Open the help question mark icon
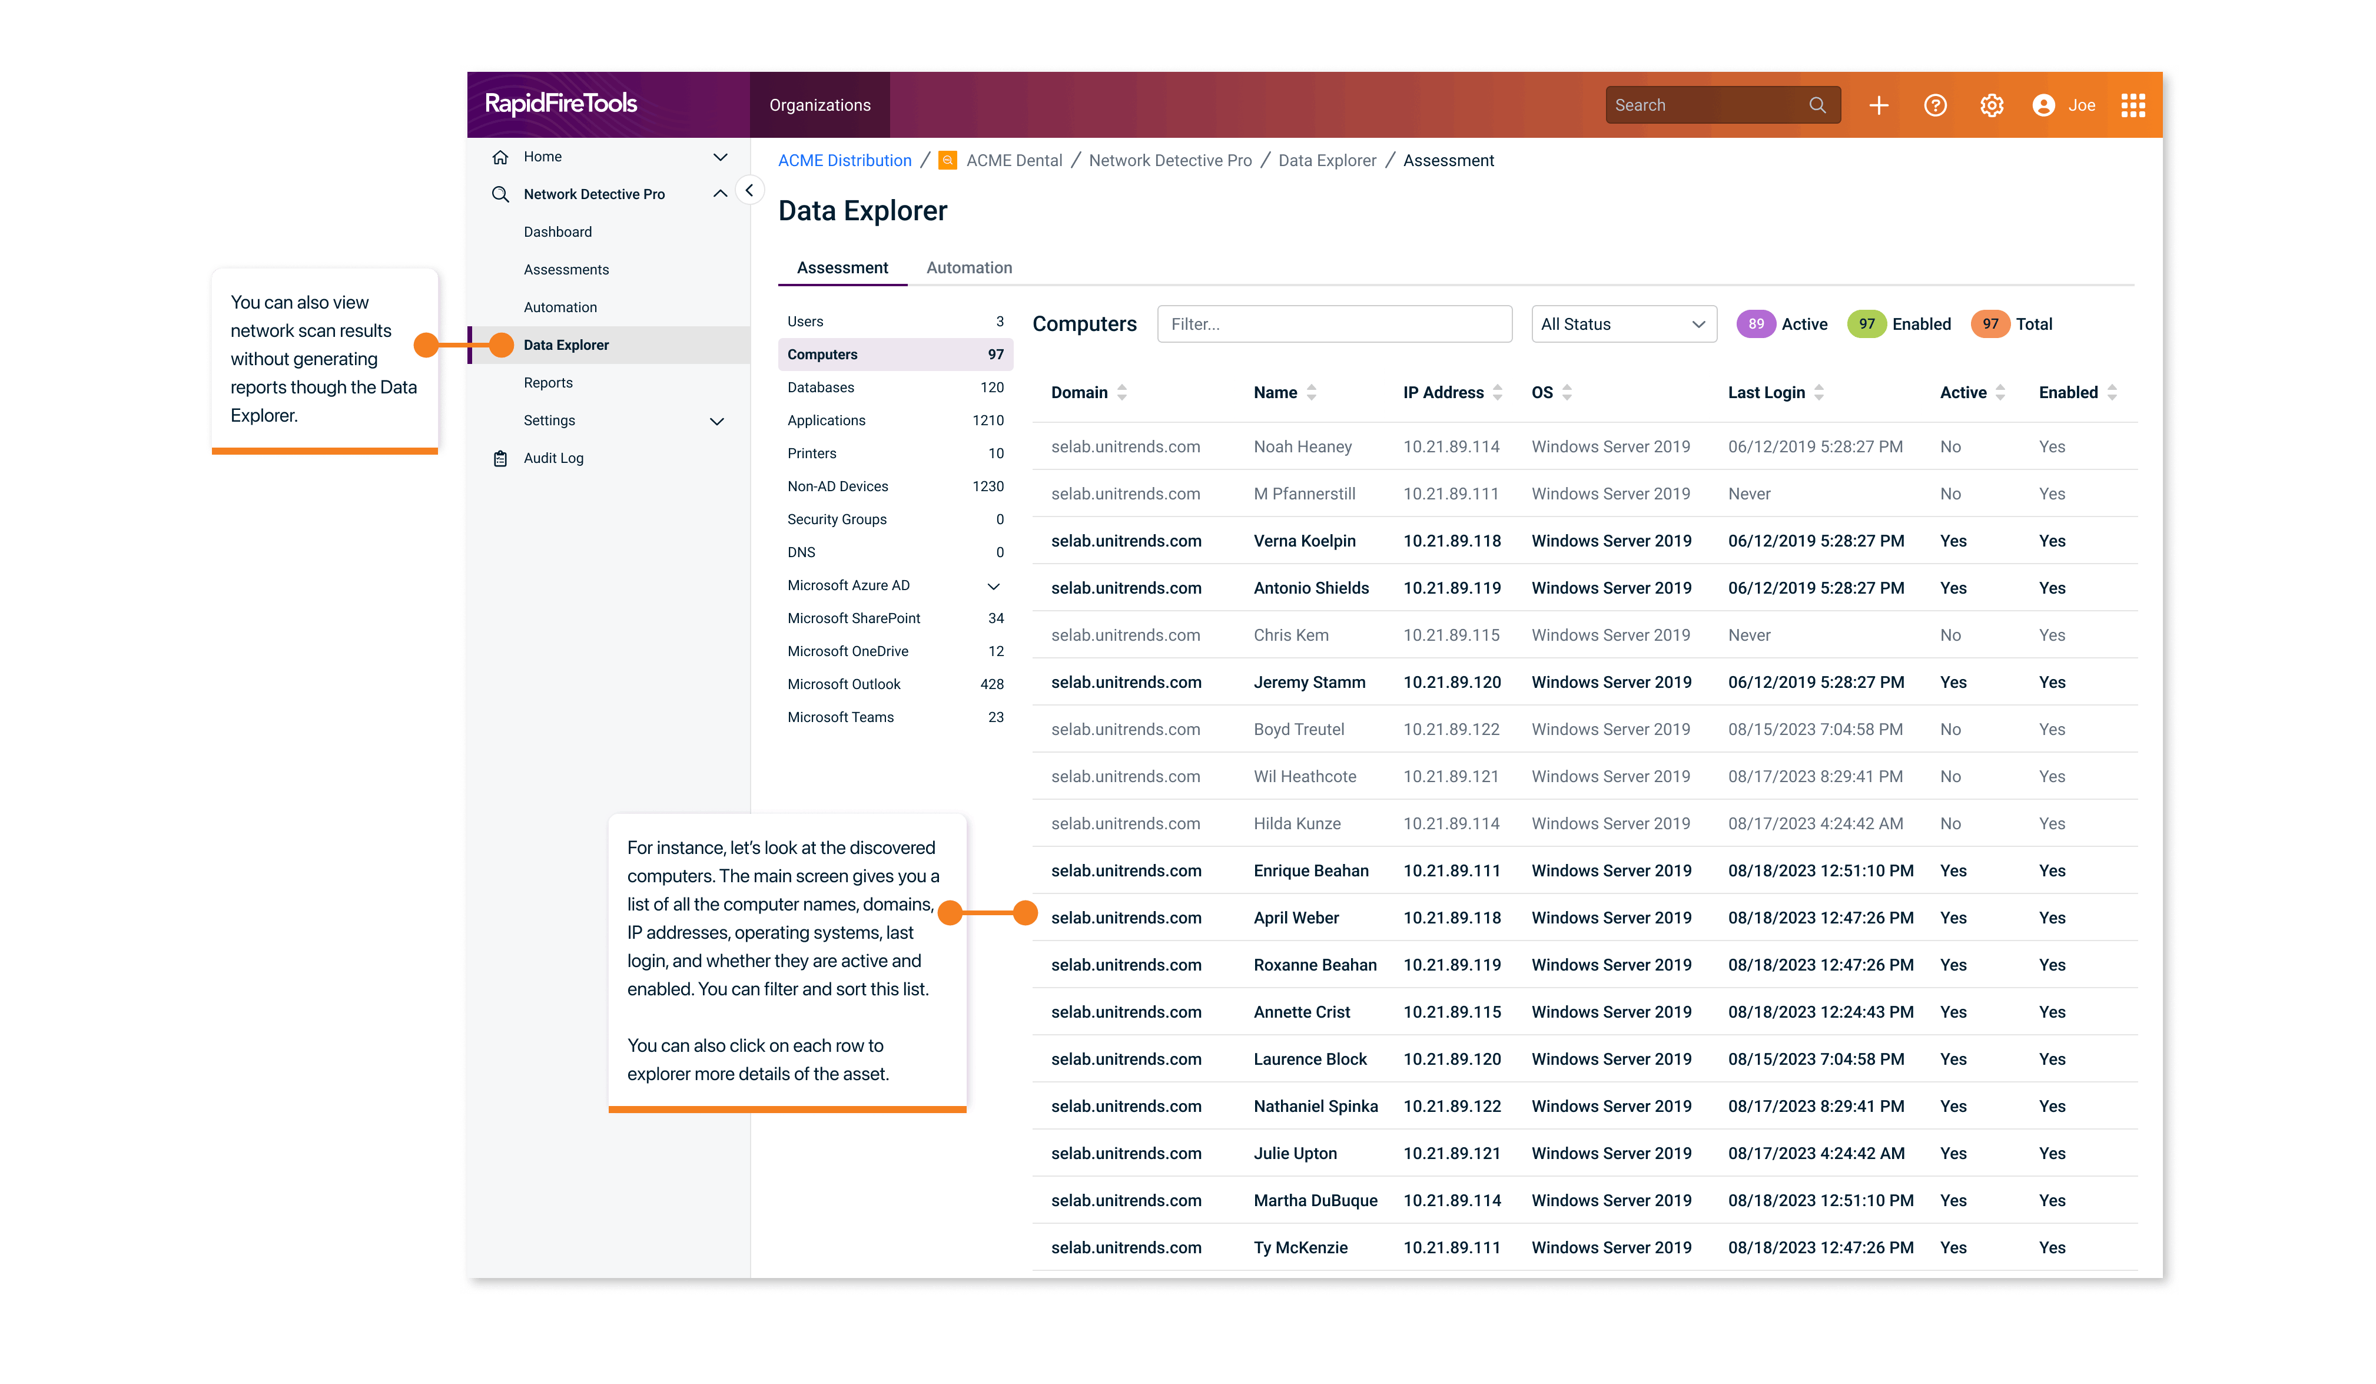The width and height of the screenshot is (2376, 1384). (x=1934, y=105)
